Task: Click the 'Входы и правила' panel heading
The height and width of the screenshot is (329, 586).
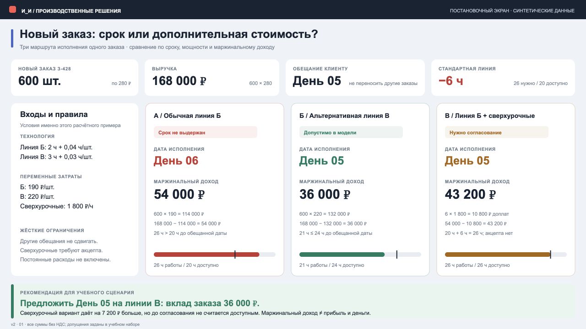Action: tap(54, 114)
